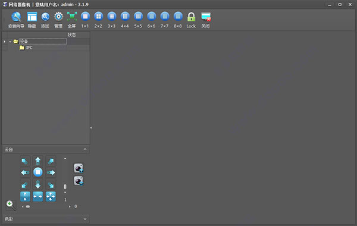Click the horizontal slider left arrow
This screenshot has height=226, width=357.
pos(23,206)
